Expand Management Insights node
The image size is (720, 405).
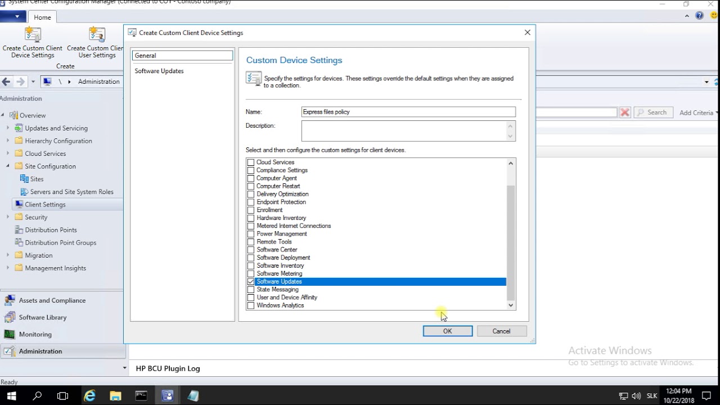(x=8, y=268)
